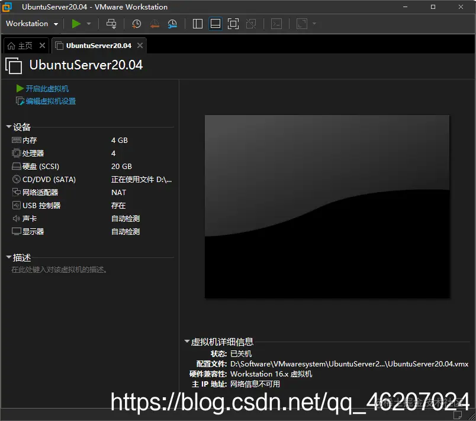476x421 pixels.
Task: Select the 声卡 sound card row
Action: point(92,219)
